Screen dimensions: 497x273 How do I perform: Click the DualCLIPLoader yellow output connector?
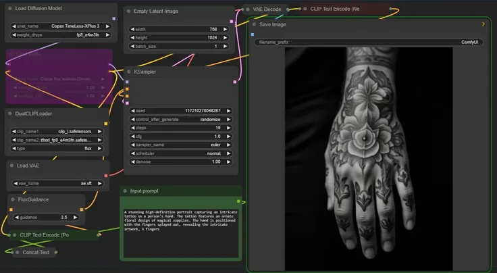tap(105, 124)
